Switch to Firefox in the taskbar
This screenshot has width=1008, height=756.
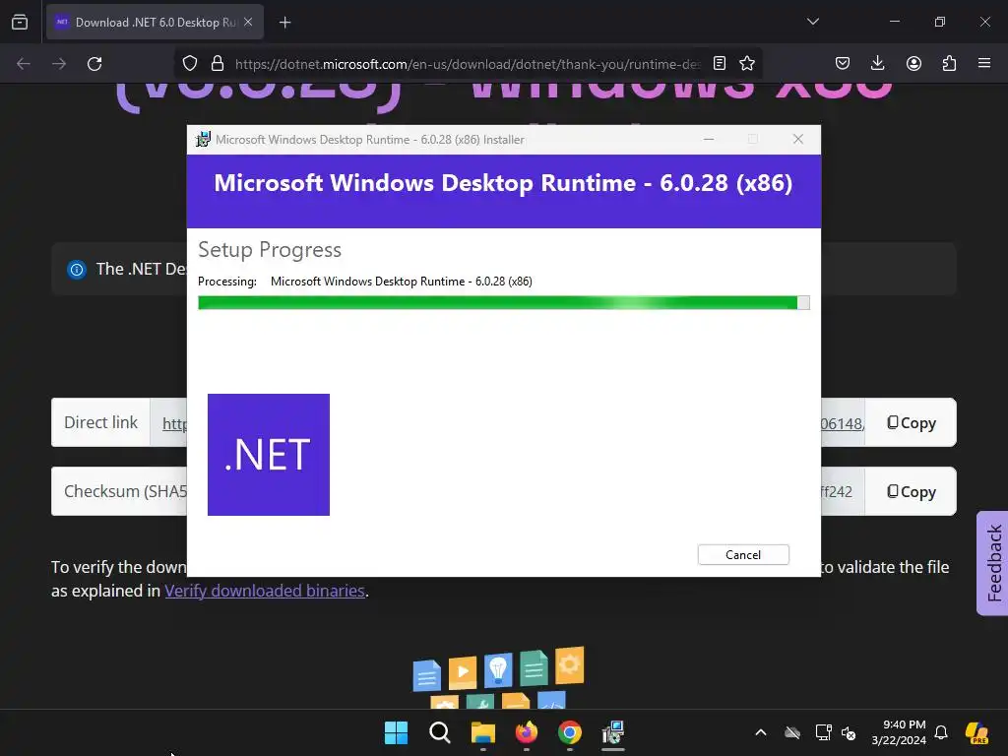coord(527,732)
